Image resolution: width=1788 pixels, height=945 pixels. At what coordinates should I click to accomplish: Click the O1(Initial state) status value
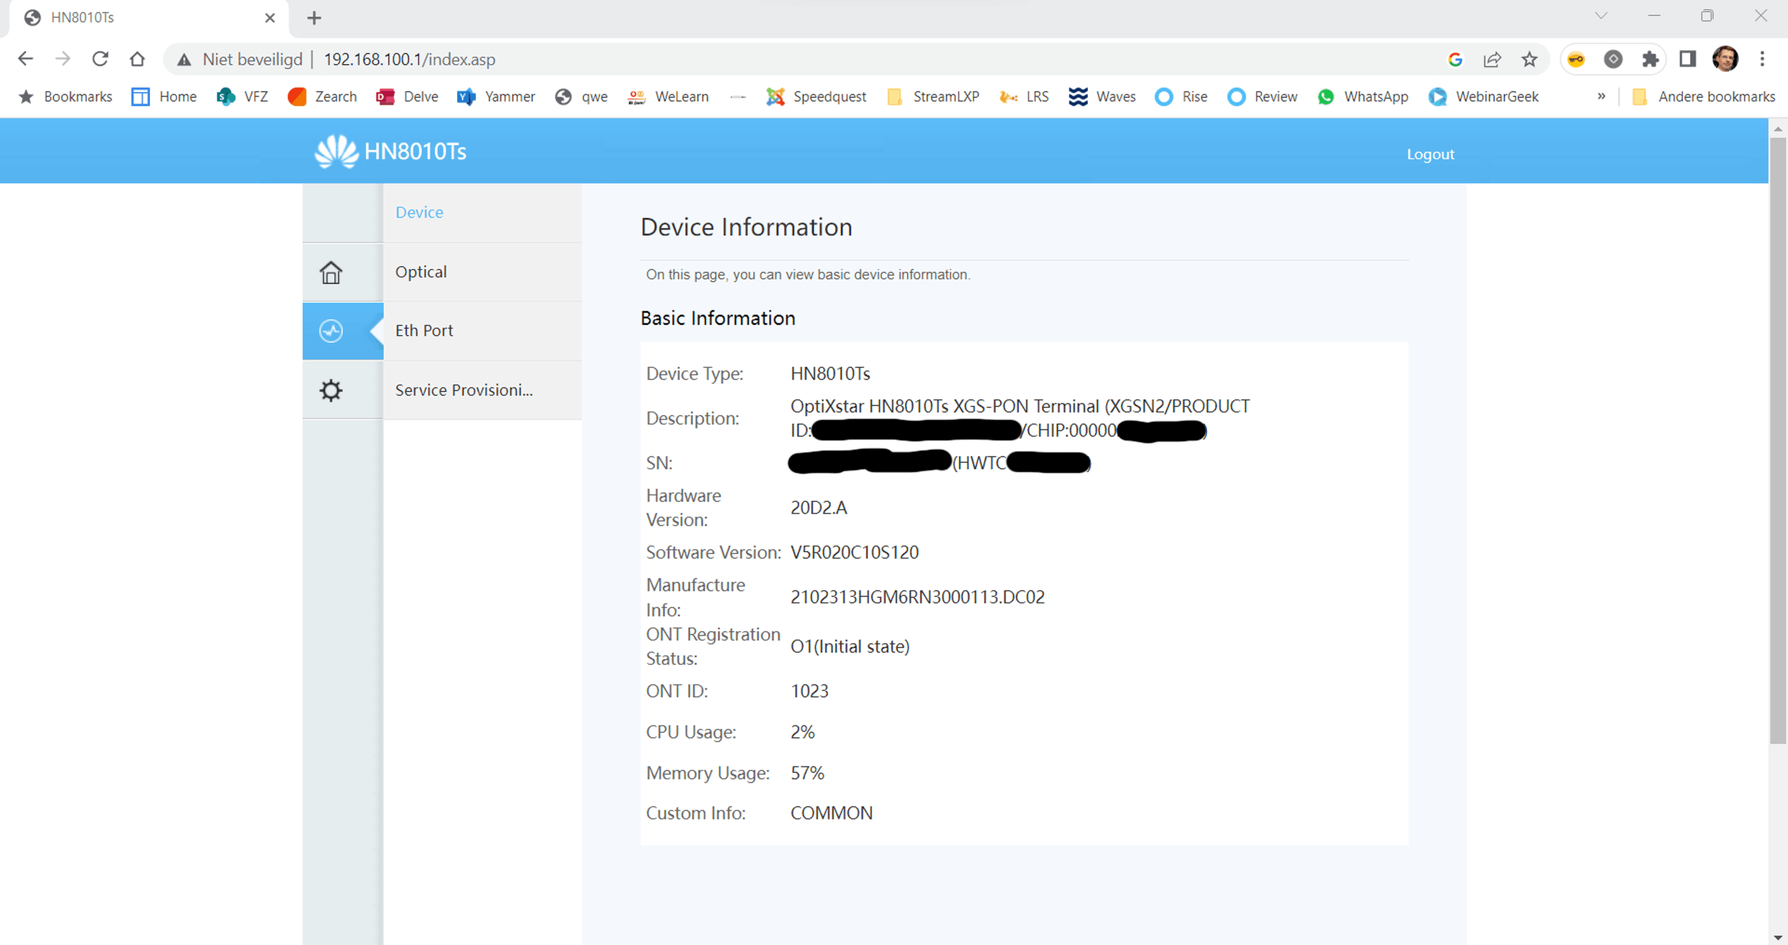click(x=850, y=647)
